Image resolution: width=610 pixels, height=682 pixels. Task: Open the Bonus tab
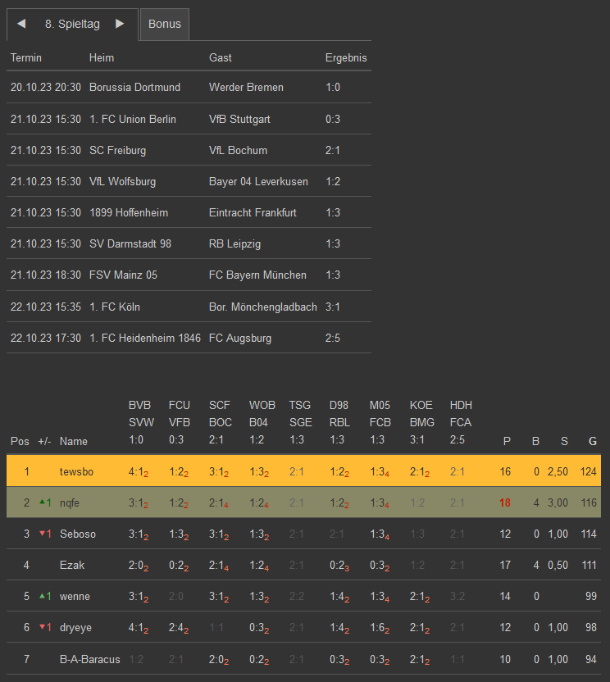tap(165, 25)
